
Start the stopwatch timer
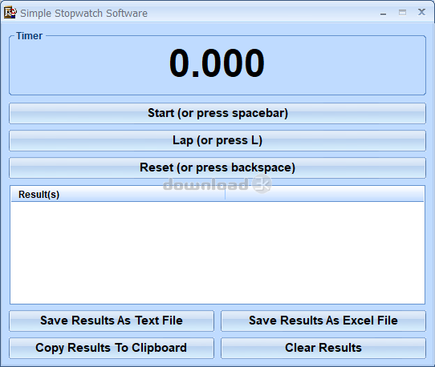(217, 113)
